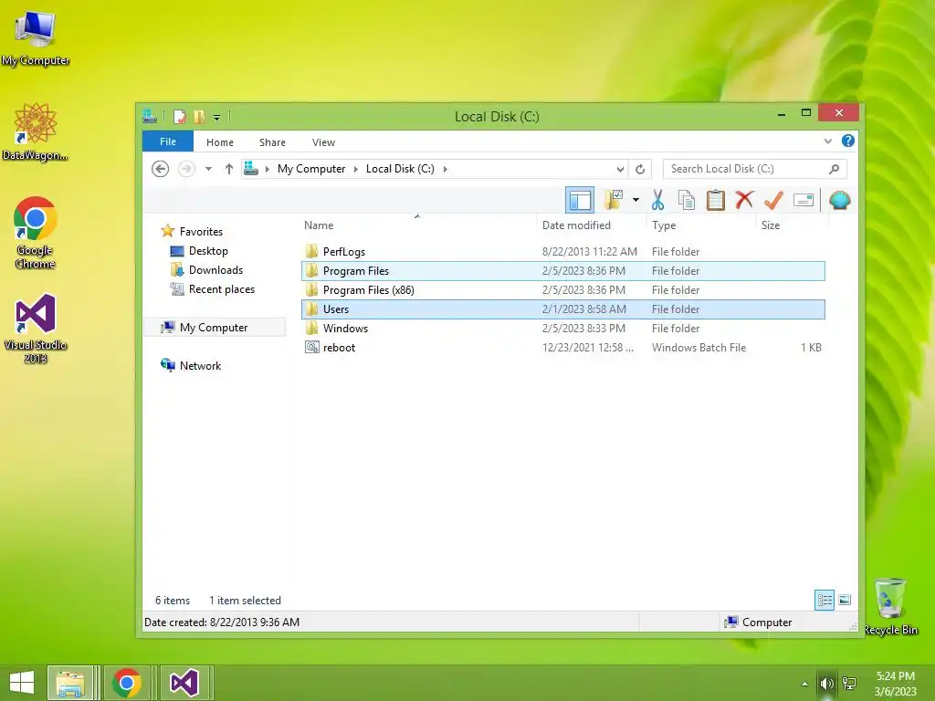This screenshot has height=701, width=935.
Task: Select the Users folder
Action: pos(562,309)
